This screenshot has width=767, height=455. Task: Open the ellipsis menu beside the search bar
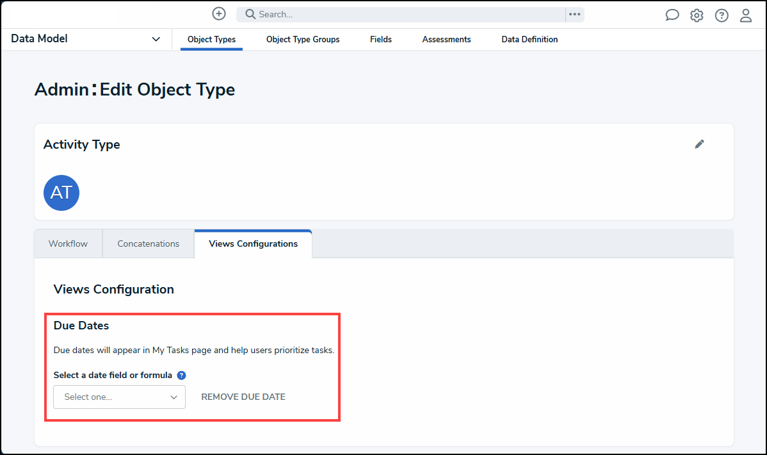[574, 14]
